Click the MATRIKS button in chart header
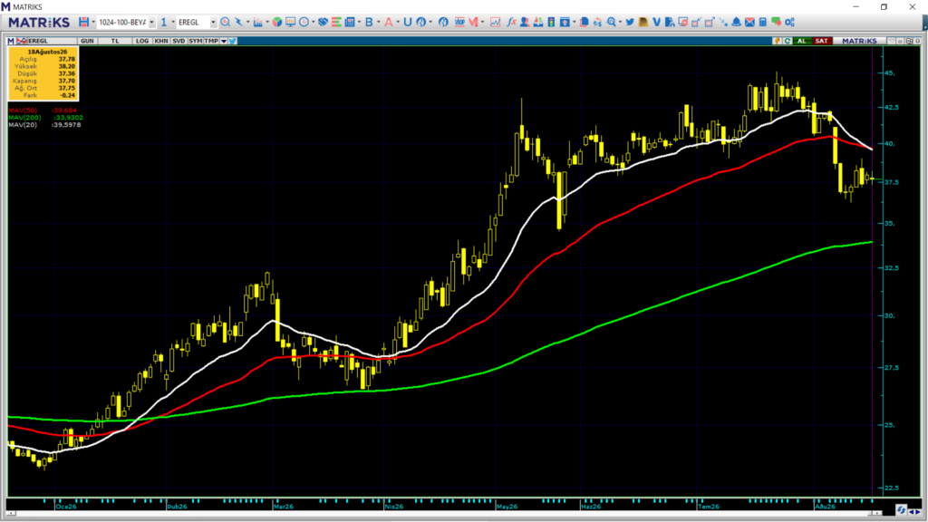Screen dimensions: 928x522 tap(859, 41)
